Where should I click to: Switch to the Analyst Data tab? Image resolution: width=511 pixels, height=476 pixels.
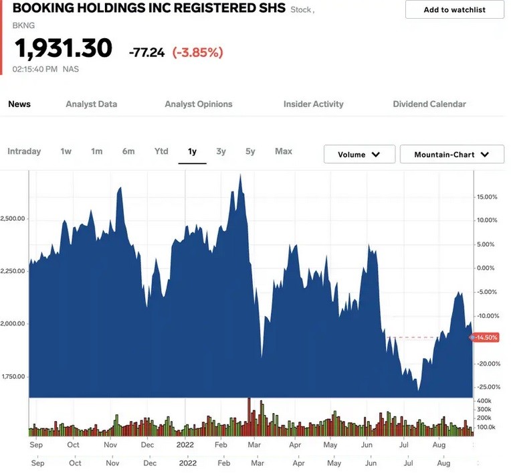[91, 104]
